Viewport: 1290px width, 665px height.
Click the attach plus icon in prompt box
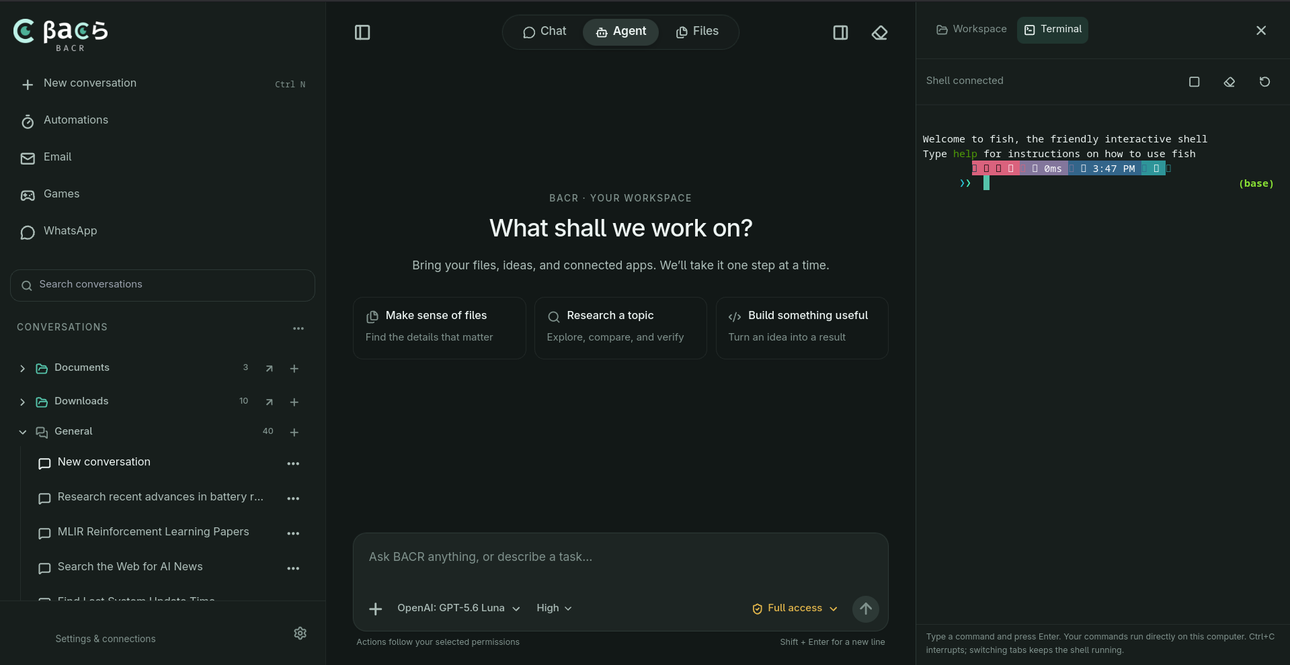375,609
